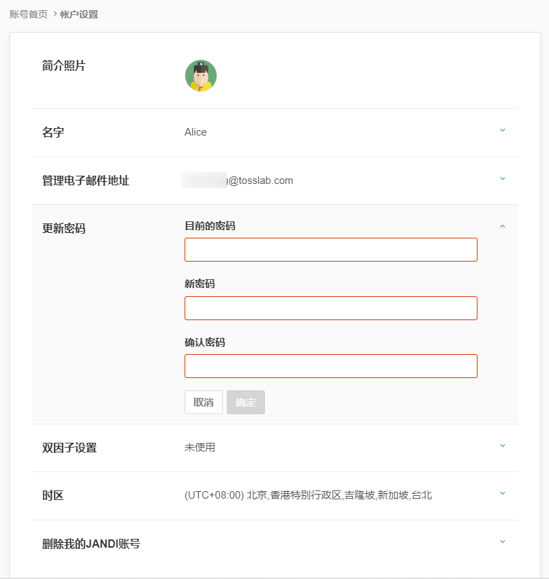The image size is (549, 579).
Task: Collapse the 更新密码 section chevron
Action: click(x=503, y=226)
